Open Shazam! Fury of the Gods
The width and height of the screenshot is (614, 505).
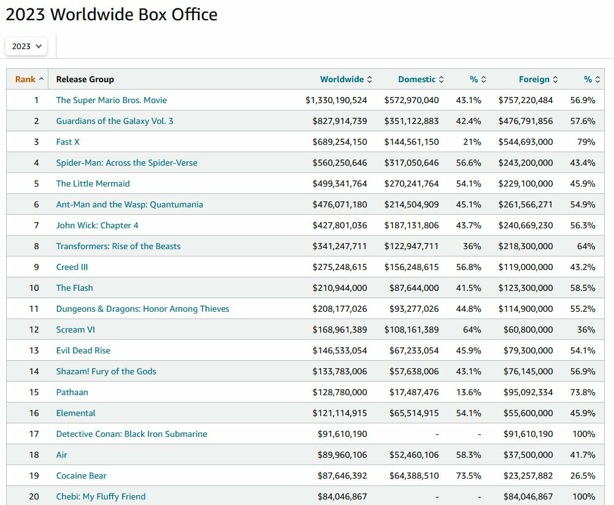106,371
